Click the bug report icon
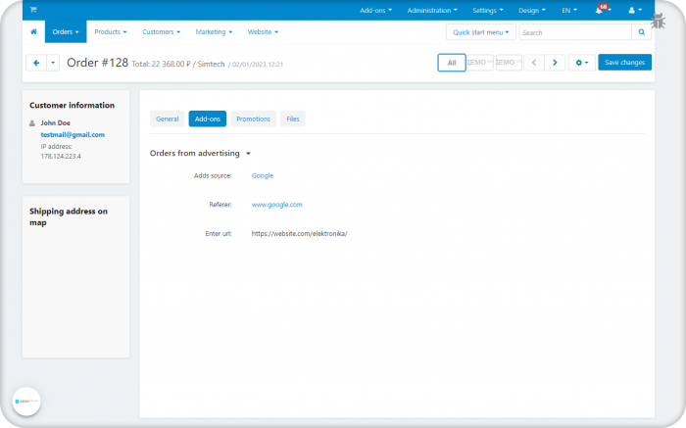 [x=658, y=21]
